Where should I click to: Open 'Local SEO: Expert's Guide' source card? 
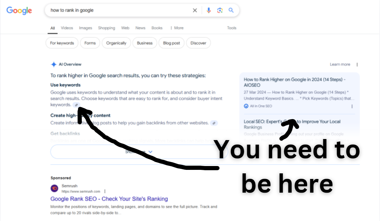click(292, 124)
